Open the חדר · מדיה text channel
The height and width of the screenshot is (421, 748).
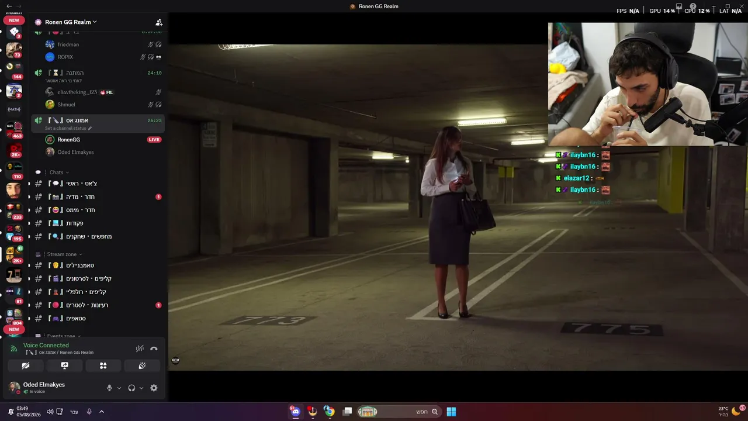[98, 197]
